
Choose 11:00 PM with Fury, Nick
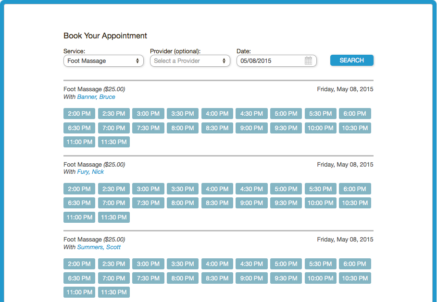point(79,217)
